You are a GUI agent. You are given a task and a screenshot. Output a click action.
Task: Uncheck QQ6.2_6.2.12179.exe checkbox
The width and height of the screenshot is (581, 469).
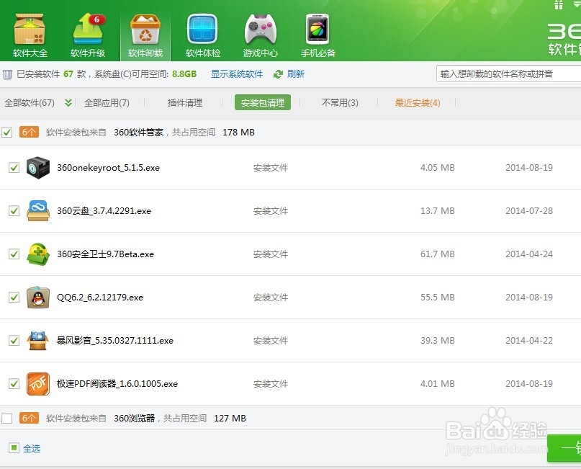pyautogui.click(x=14, y=298)
